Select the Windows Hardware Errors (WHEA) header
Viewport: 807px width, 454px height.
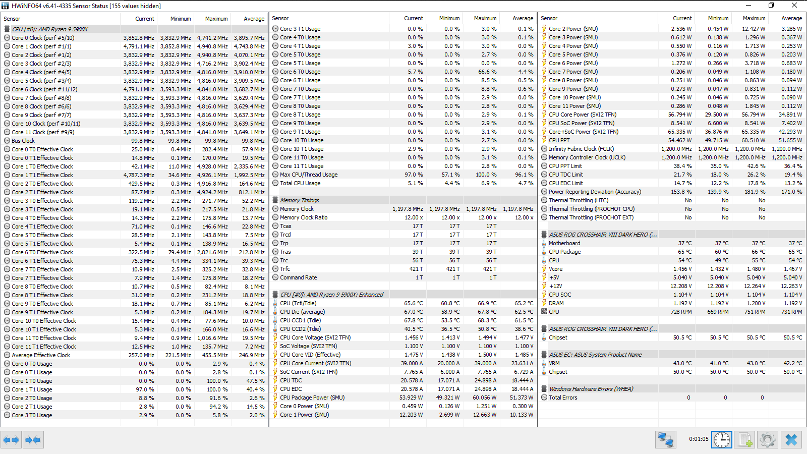[x=672, y=389]
